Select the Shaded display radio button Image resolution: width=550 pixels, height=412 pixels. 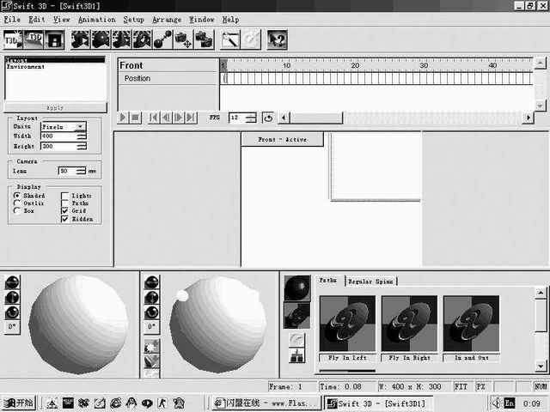click(17, 196)
